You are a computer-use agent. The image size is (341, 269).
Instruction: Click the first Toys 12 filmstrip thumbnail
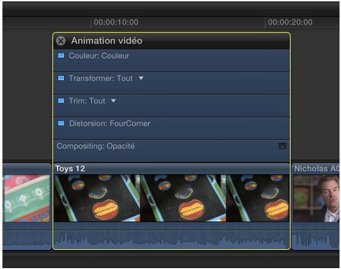[x=97, y=198]
